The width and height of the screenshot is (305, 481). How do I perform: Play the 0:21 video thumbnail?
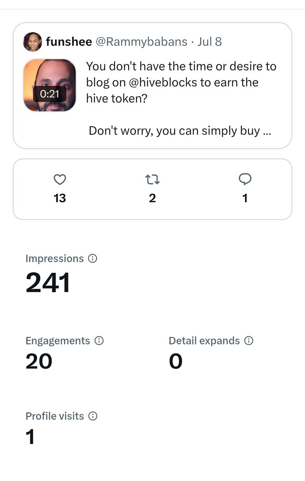pyautogui.click(x=50, y=85)
